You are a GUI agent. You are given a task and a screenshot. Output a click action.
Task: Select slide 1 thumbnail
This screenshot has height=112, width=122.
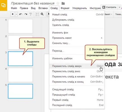(21, 26)
